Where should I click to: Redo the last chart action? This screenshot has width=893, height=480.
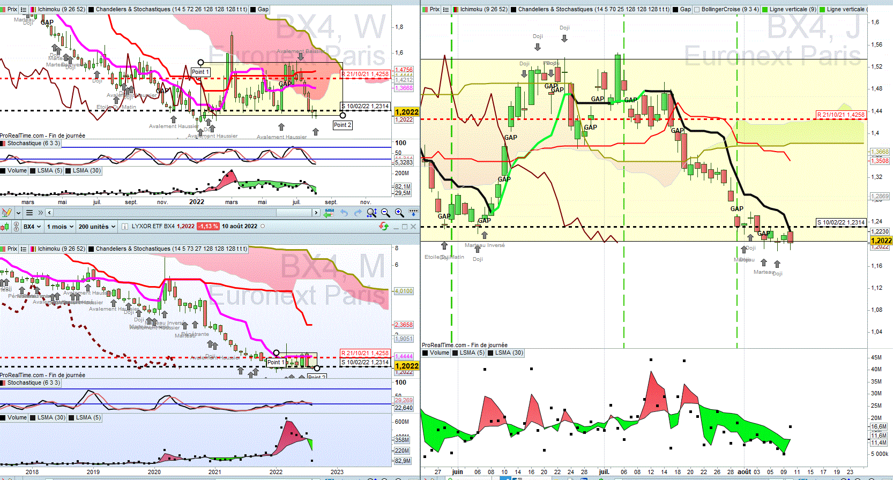(x=358, y=213)
